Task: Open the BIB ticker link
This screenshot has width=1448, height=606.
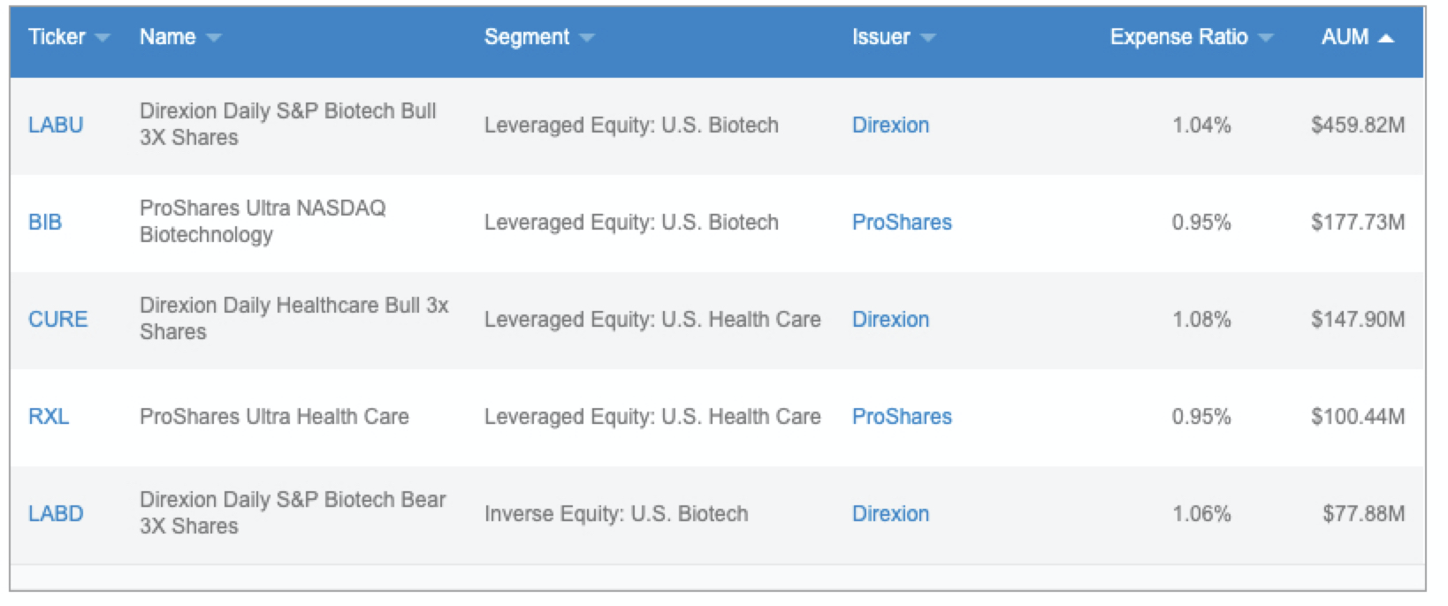Action: tap(45, 223)
